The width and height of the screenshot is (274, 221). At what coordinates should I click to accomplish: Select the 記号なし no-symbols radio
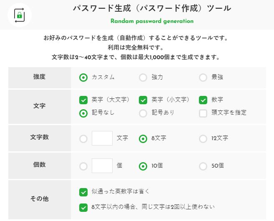tap(83, 113)
